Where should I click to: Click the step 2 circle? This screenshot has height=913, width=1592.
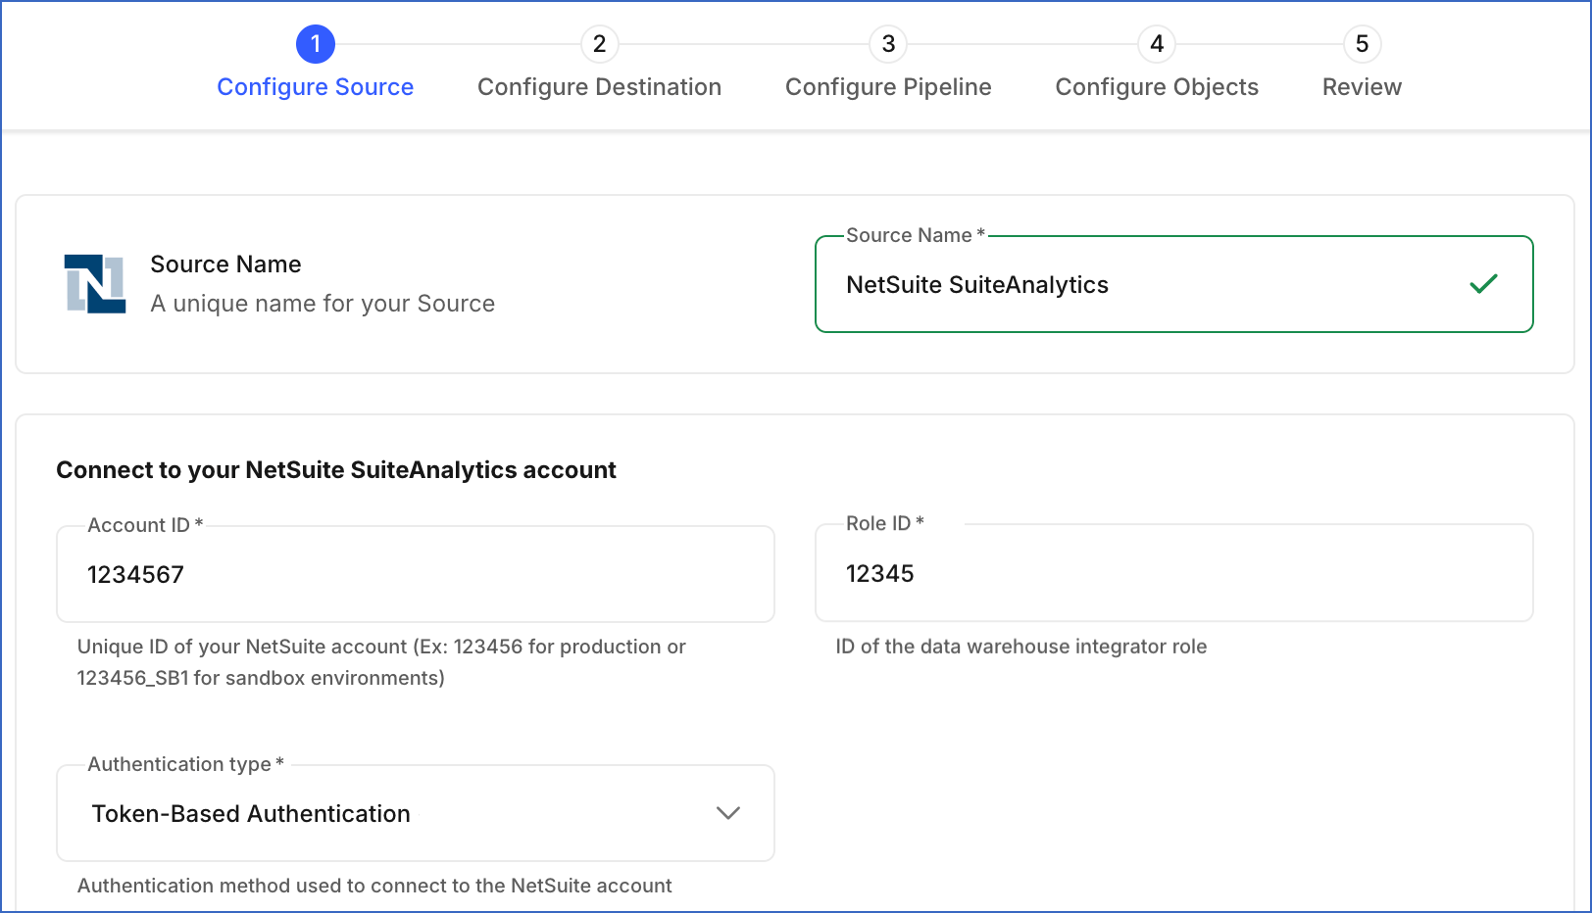click(x=599, y=43)
